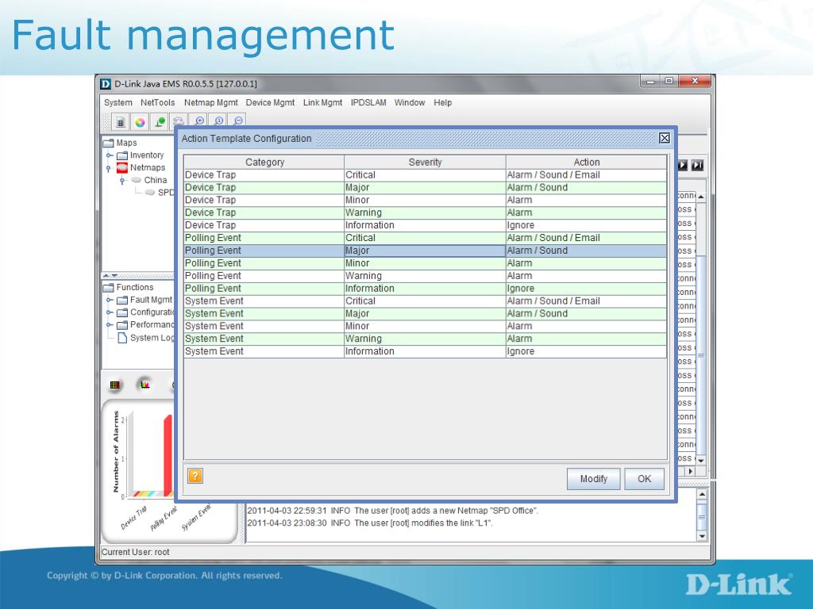This screenshot has height=609, width=813.
Task: Click the red Polling Event alarm bar
Action: 168,455
